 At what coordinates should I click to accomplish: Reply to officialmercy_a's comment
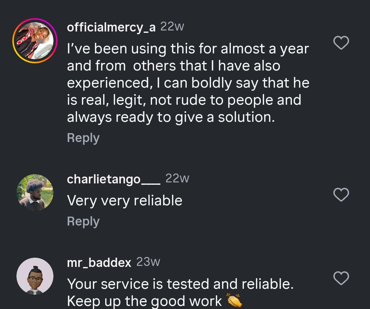point(83,138)
